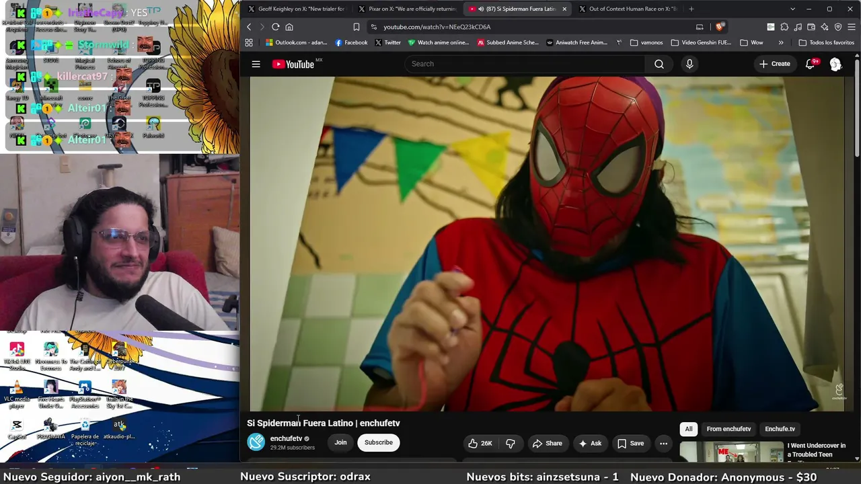Open site info icon beside the URL
The image size is (861, 484).
(x=374, y=27)
